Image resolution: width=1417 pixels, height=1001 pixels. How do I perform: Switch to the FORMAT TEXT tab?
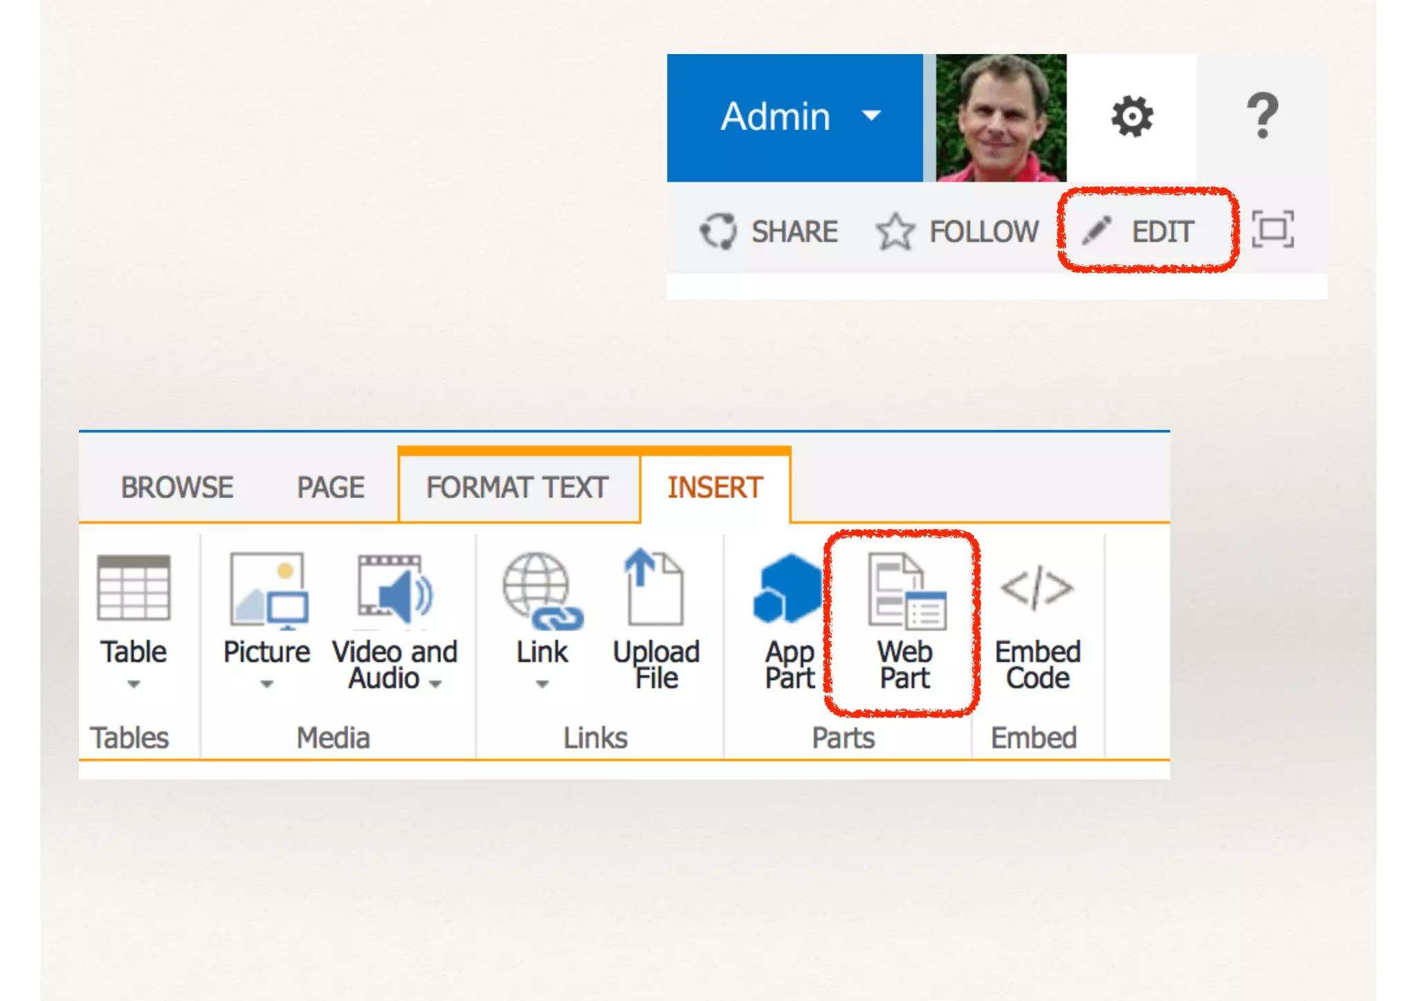coord(517,488)
